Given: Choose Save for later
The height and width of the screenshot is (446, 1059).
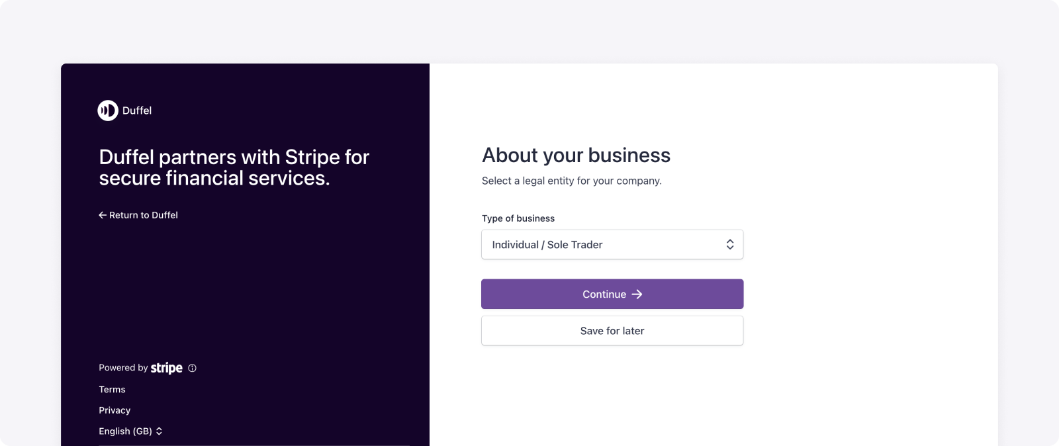Looking at the screenshot, I should pos(612,331).
